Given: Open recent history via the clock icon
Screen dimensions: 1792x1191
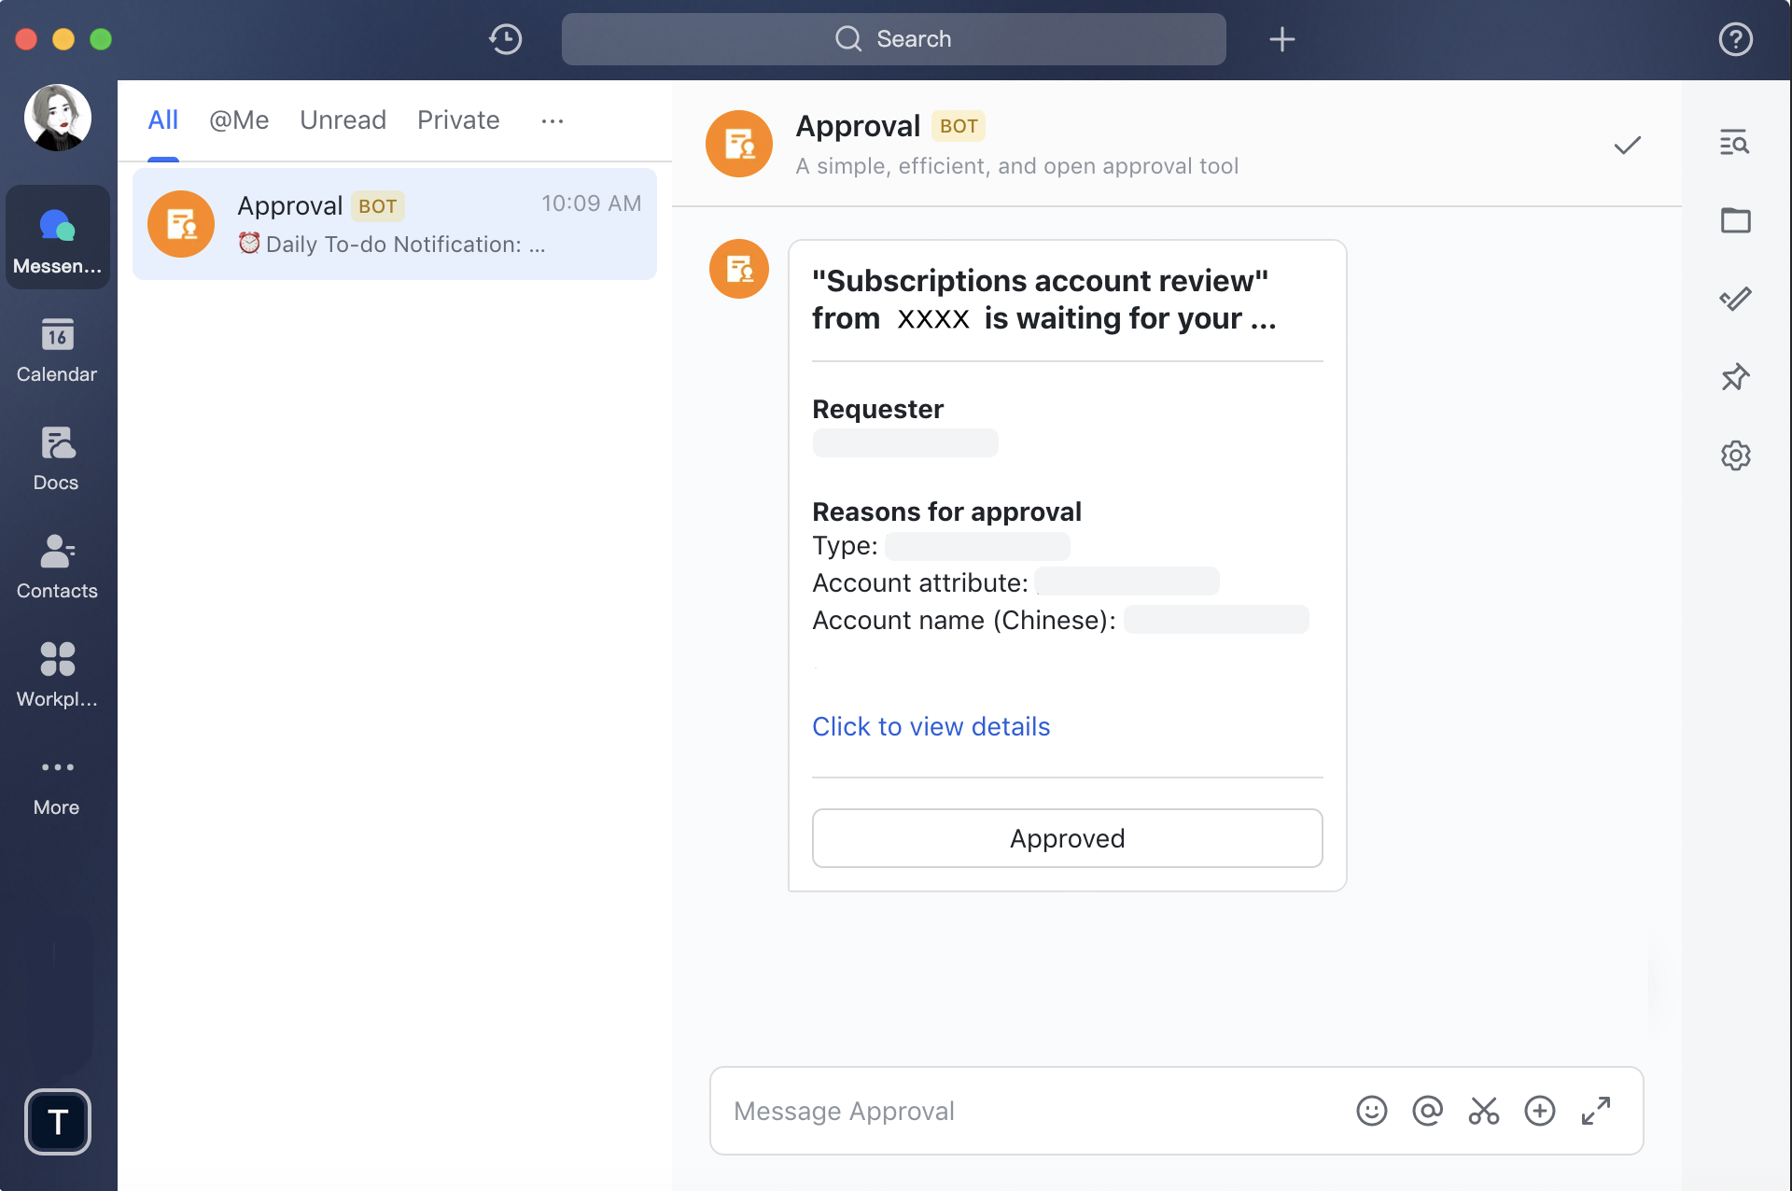Looking at the screenshot, I should tap(505, 39).
